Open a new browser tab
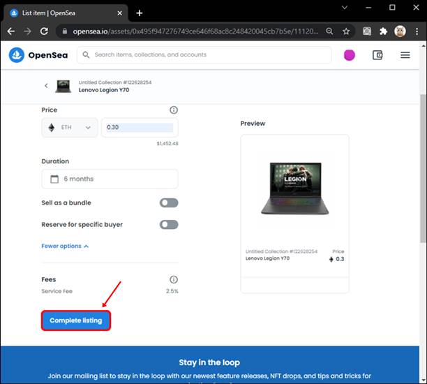427x384 pixels. tap(140, 13)
